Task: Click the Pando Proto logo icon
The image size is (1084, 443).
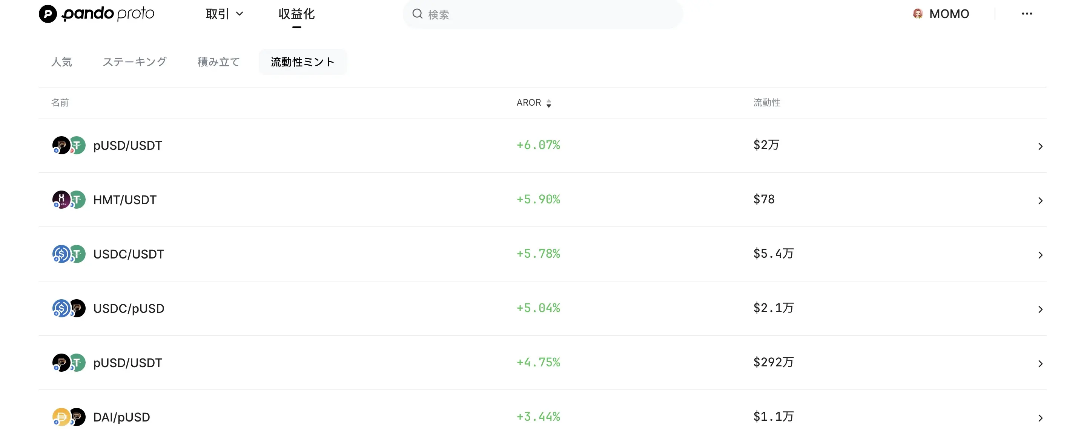Action: (x=48, y=14)
